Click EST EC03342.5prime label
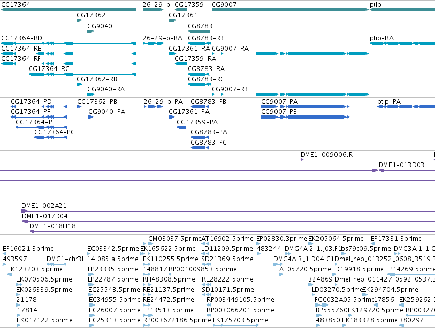435x328 pixels. 113,249
